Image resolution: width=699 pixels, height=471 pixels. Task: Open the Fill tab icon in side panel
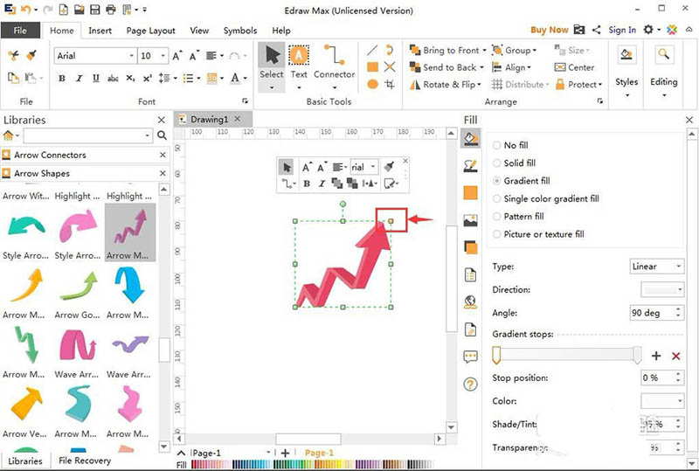click(x=470, y=138)
